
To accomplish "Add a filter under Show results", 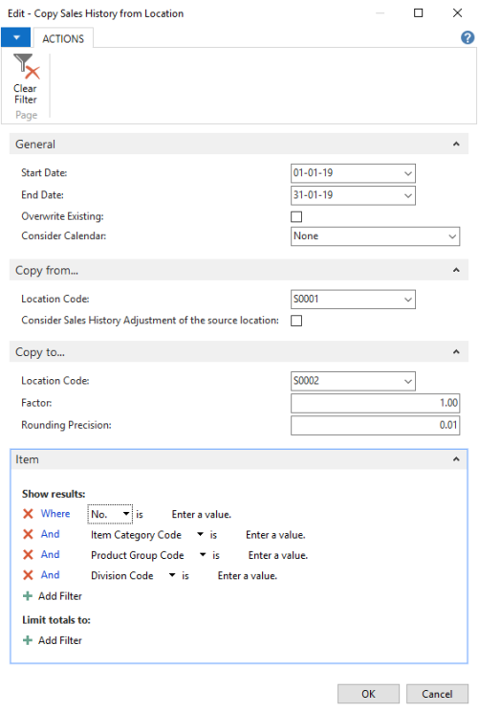I will pos(53,596).
